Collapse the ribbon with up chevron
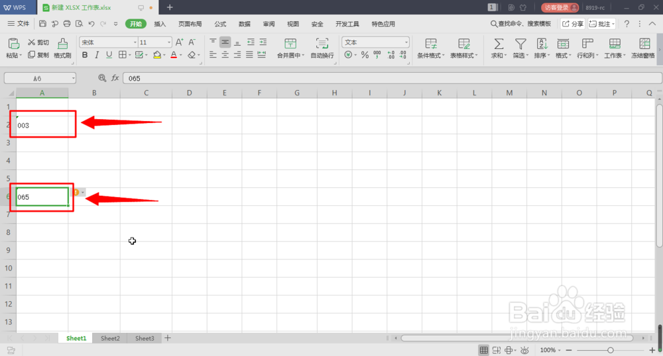This screenshot has height=356, width=663. pos(652,24)
